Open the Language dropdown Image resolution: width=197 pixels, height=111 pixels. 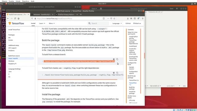pyautogui.click(x=117, y=23)
